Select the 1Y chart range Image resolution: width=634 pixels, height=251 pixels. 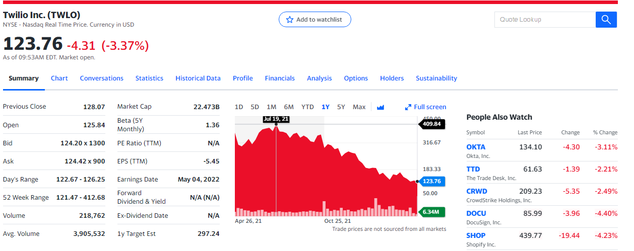pyautogui.click(x=326, y=107)
